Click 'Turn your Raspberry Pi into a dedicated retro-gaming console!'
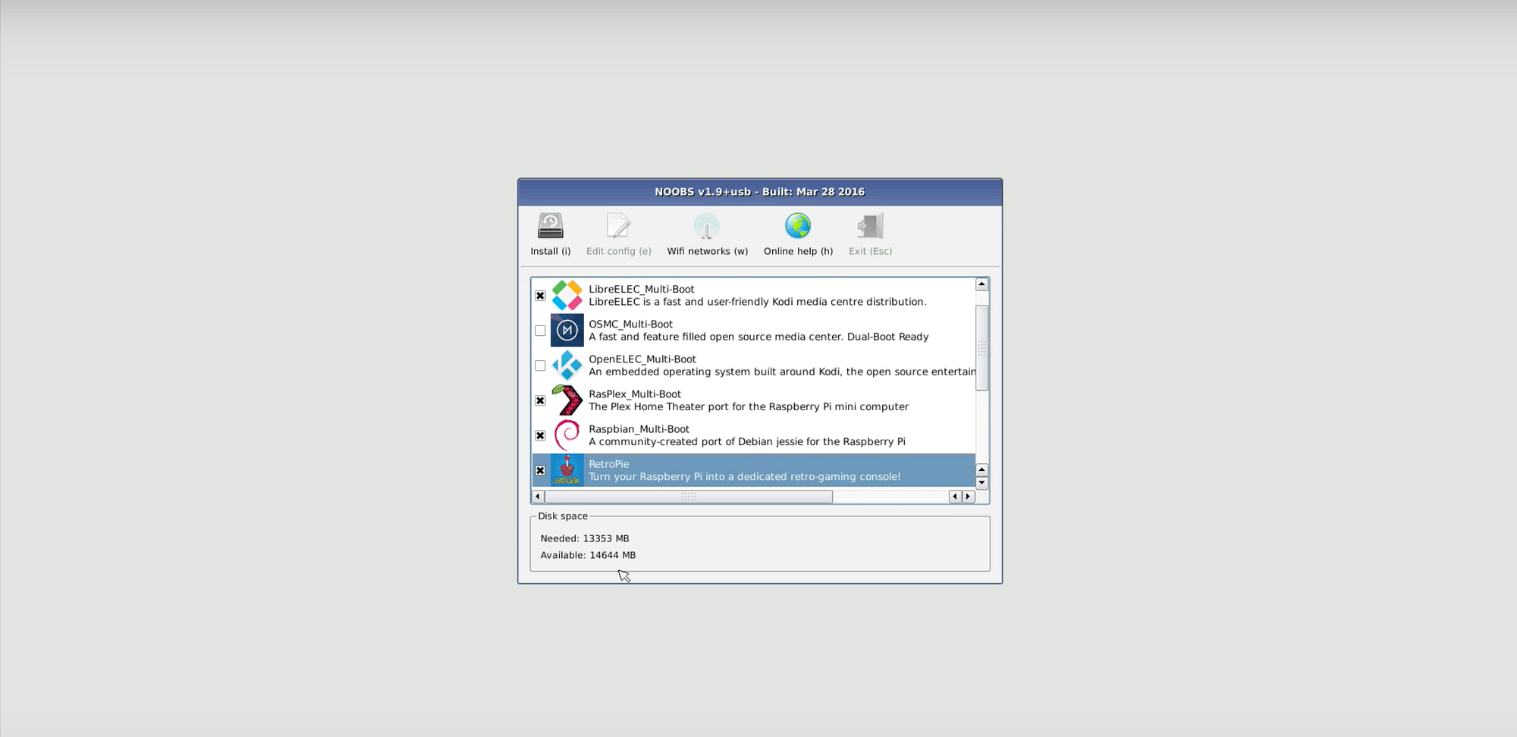The image size is (1517, 737). [745, 476]
